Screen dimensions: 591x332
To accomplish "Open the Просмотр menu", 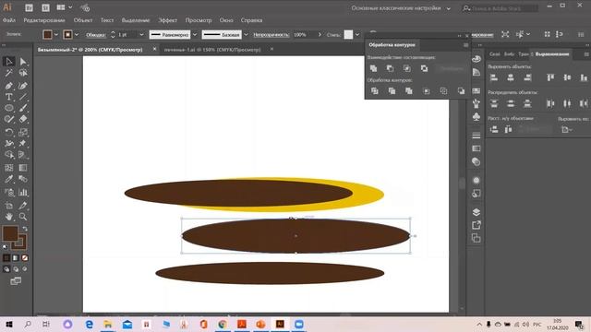I will coord(199,20).
